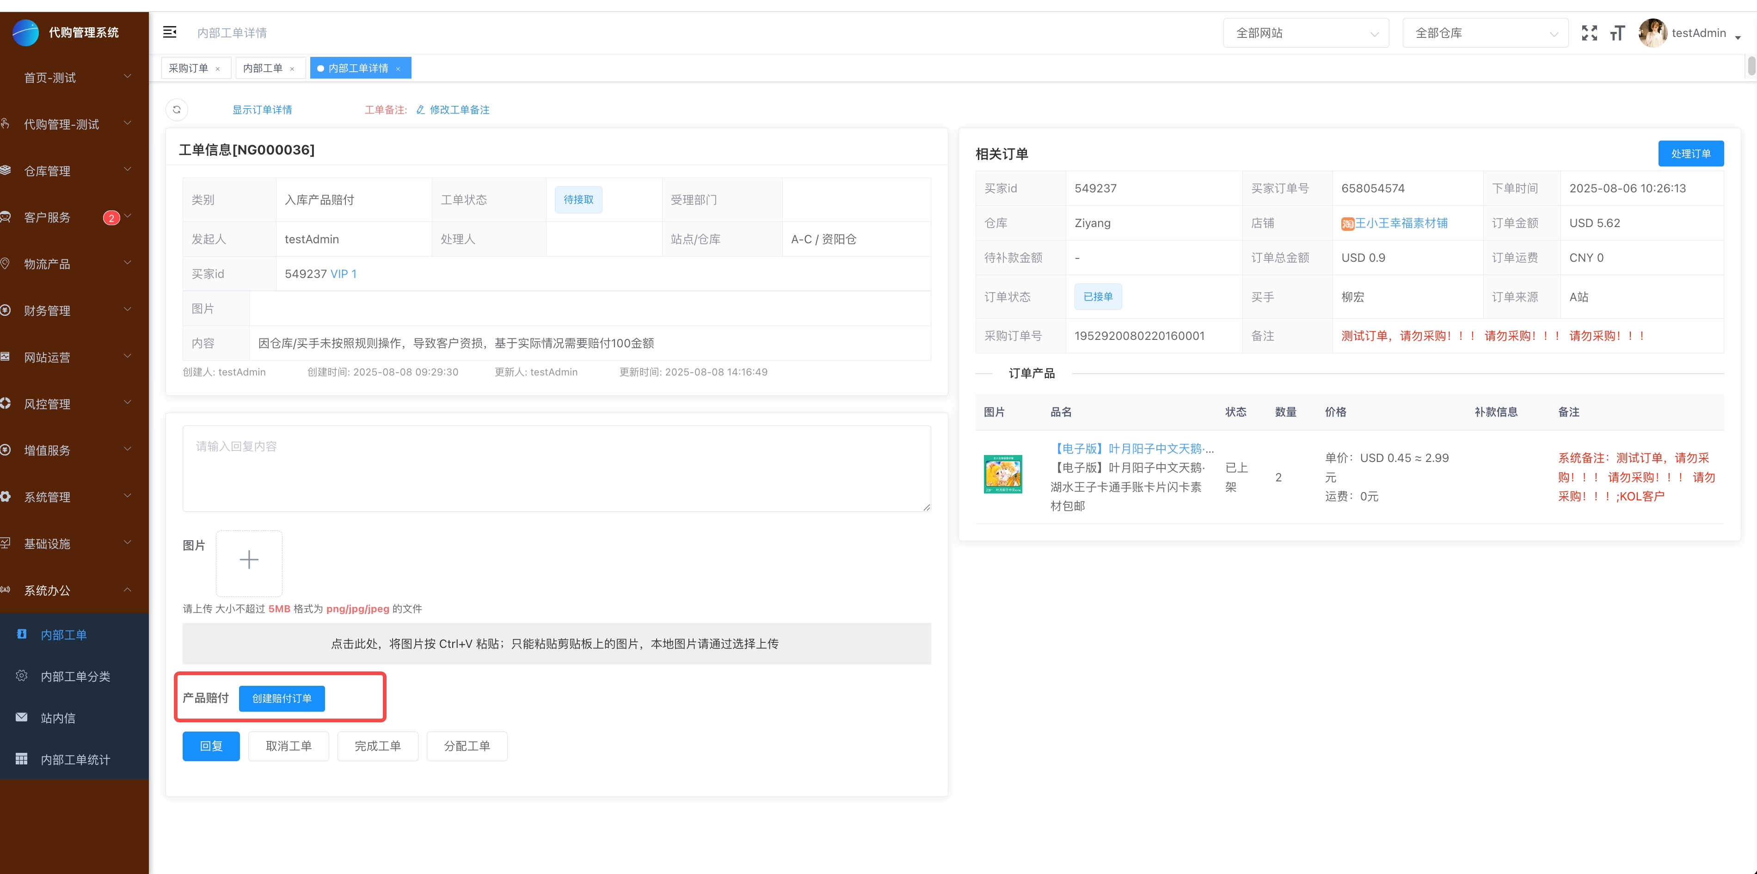
Task: Toggle fullscreen mode icon
Action: [x=1589, y=33]
